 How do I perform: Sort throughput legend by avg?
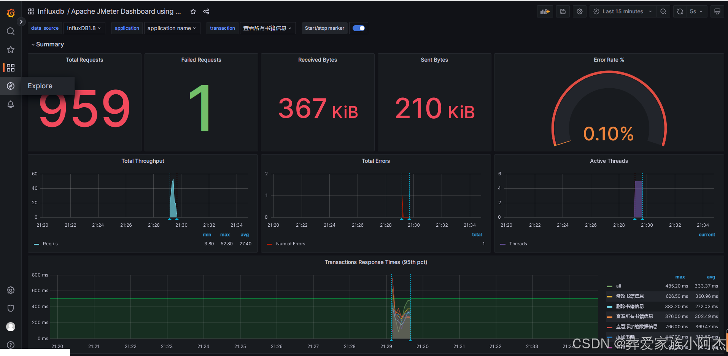tap(245, 235)
